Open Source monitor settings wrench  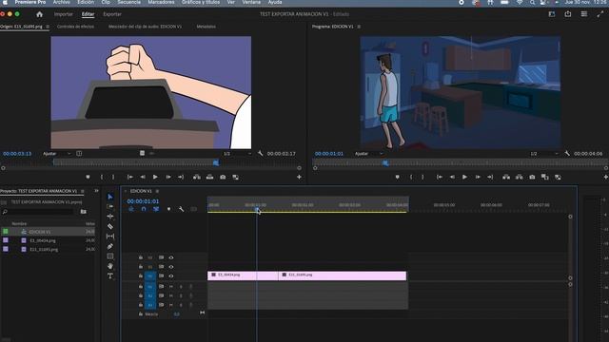click(260, 154)
